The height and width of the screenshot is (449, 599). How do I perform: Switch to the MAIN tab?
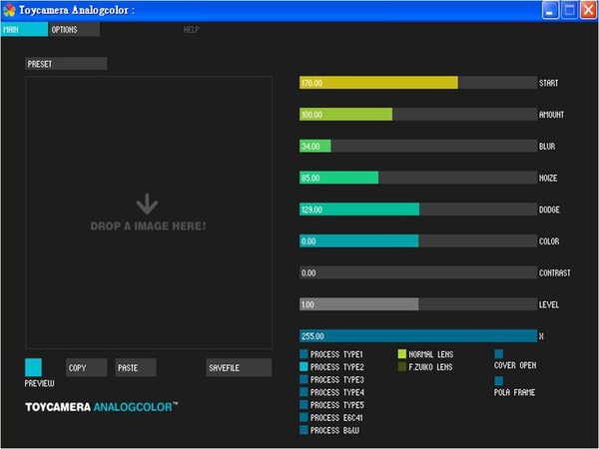24,29
